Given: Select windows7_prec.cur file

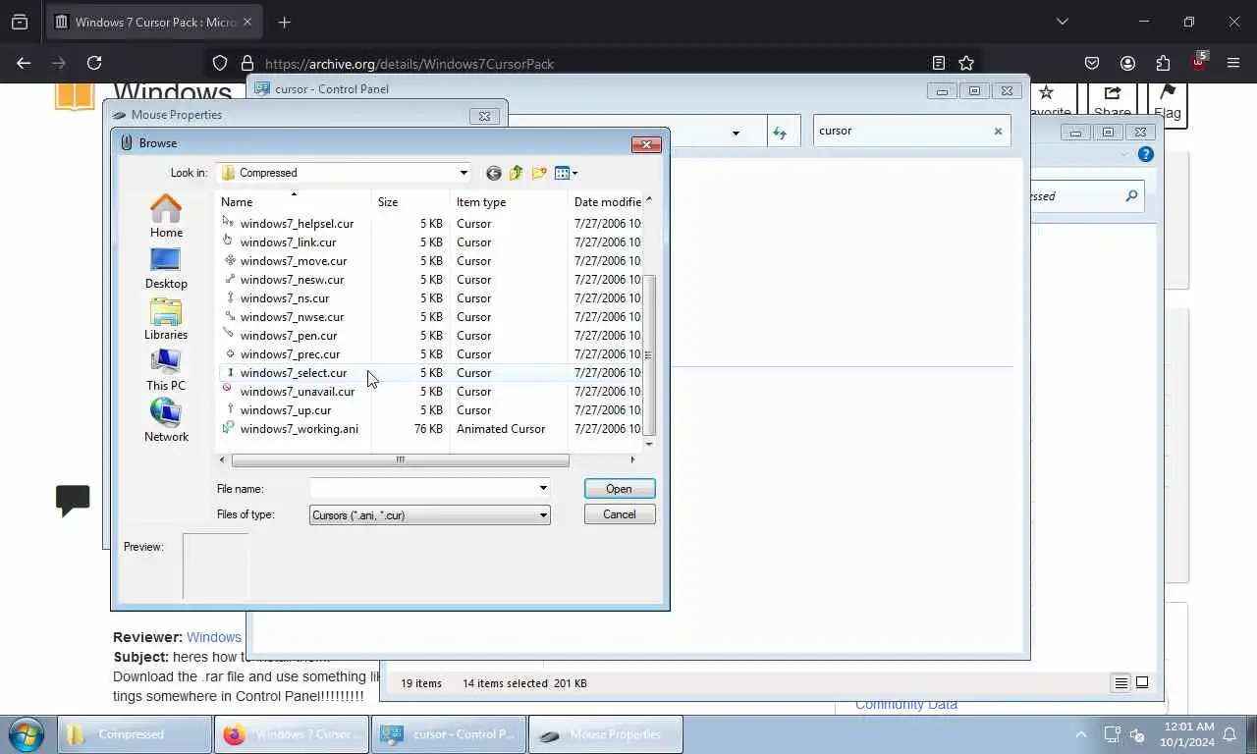Looking at the screenshot, I should (x=290, y=354).
